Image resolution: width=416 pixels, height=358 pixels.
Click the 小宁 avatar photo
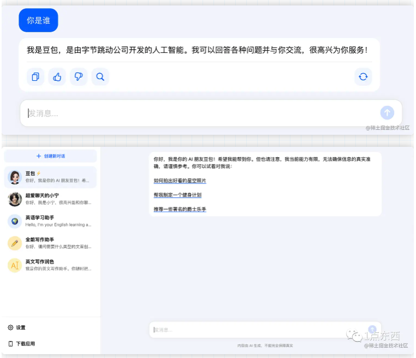point(15,199)
